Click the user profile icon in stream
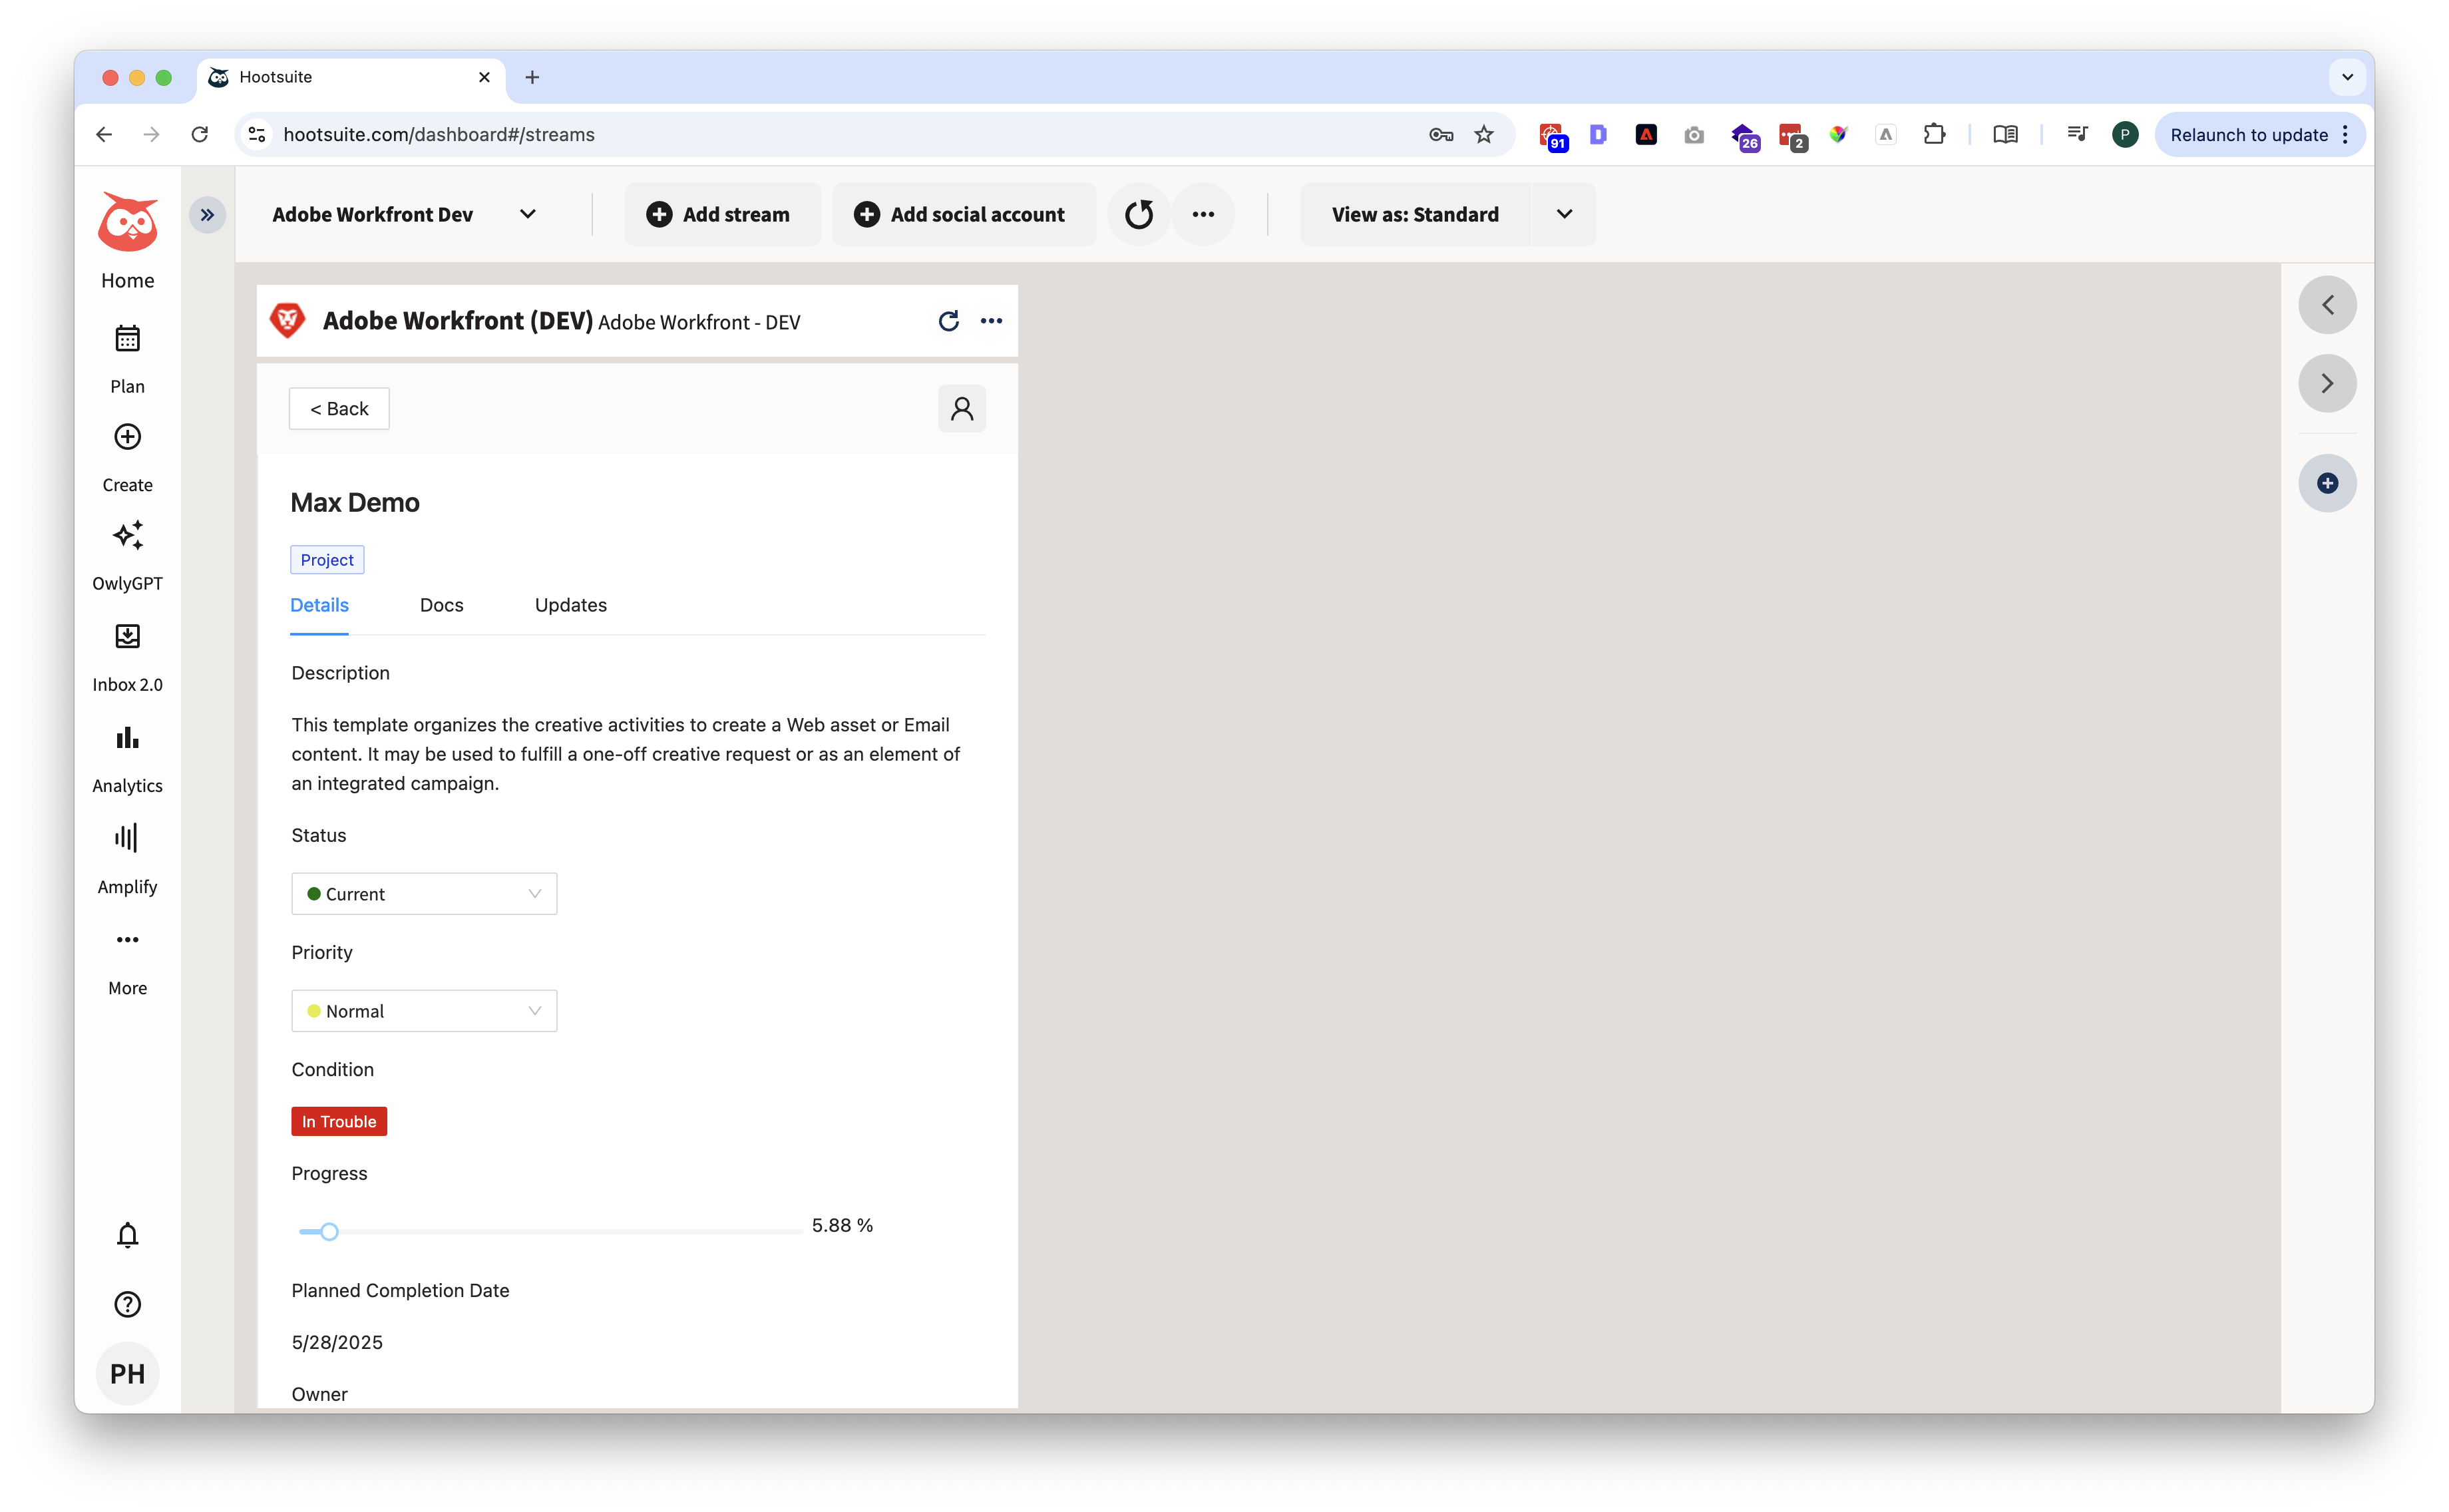This screenshot has width=2449, height=1512. [x=962, y=409]
